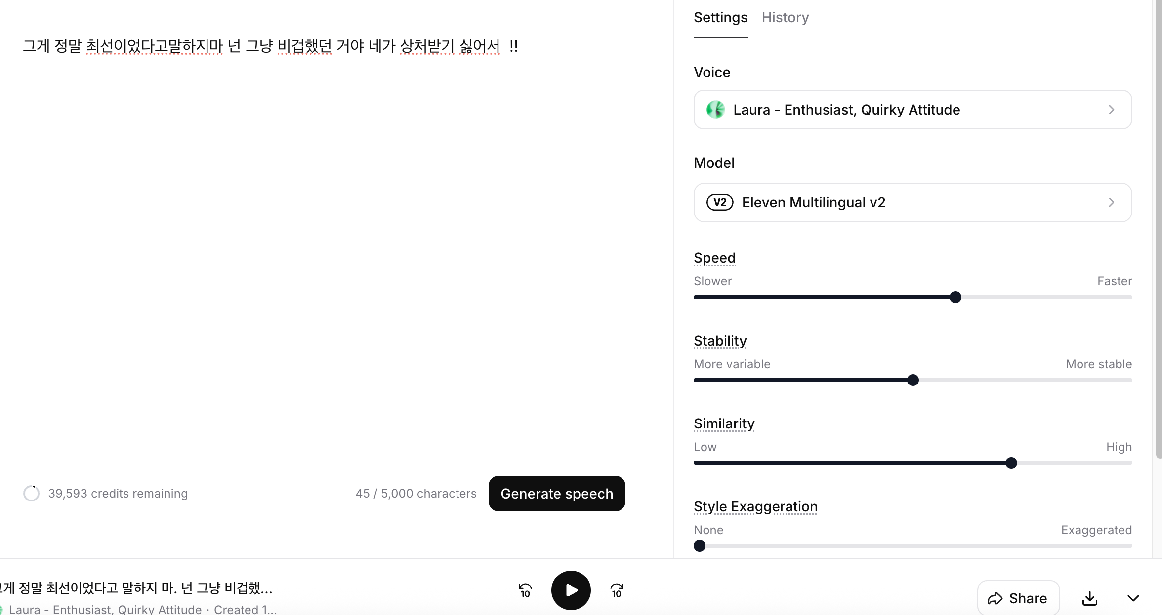Click the Similarity slider handle
1162x615 pixels.
(1011, 463)
